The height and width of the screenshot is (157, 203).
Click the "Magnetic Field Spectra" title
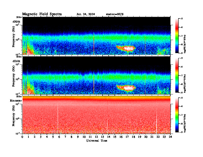pyautogui.click(x=42, y=14)
